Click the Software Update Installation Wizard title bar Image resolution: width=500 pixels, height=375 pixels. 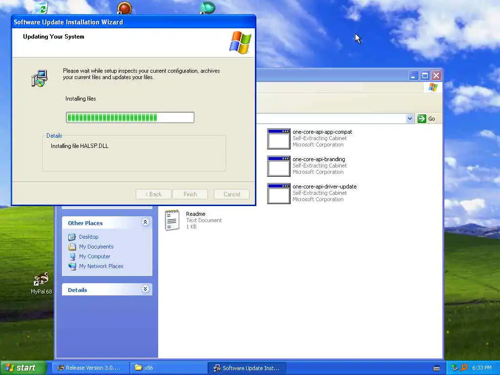coord(134,22)
